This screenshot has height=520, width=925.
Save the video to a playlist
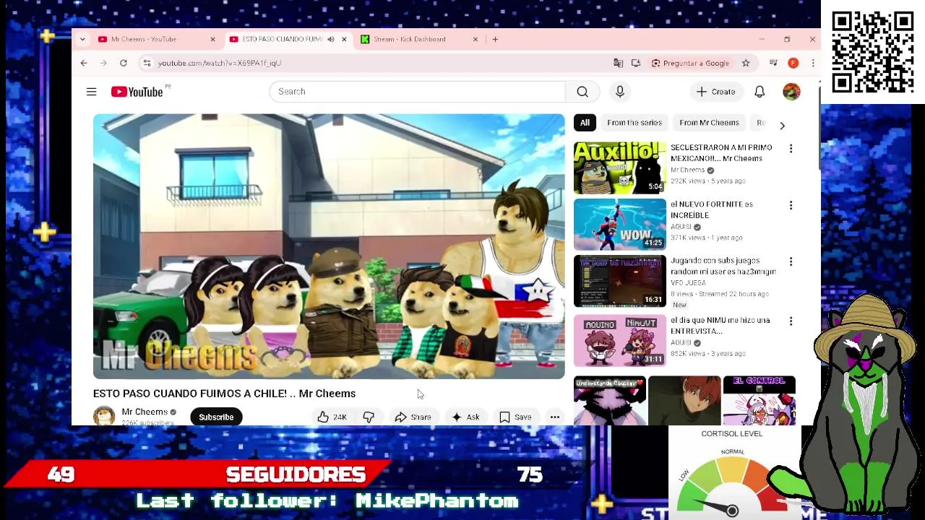point(515,417)
